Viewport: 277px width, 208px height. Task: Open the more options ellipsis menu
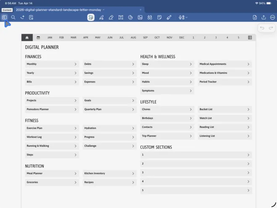click(272, 17)
